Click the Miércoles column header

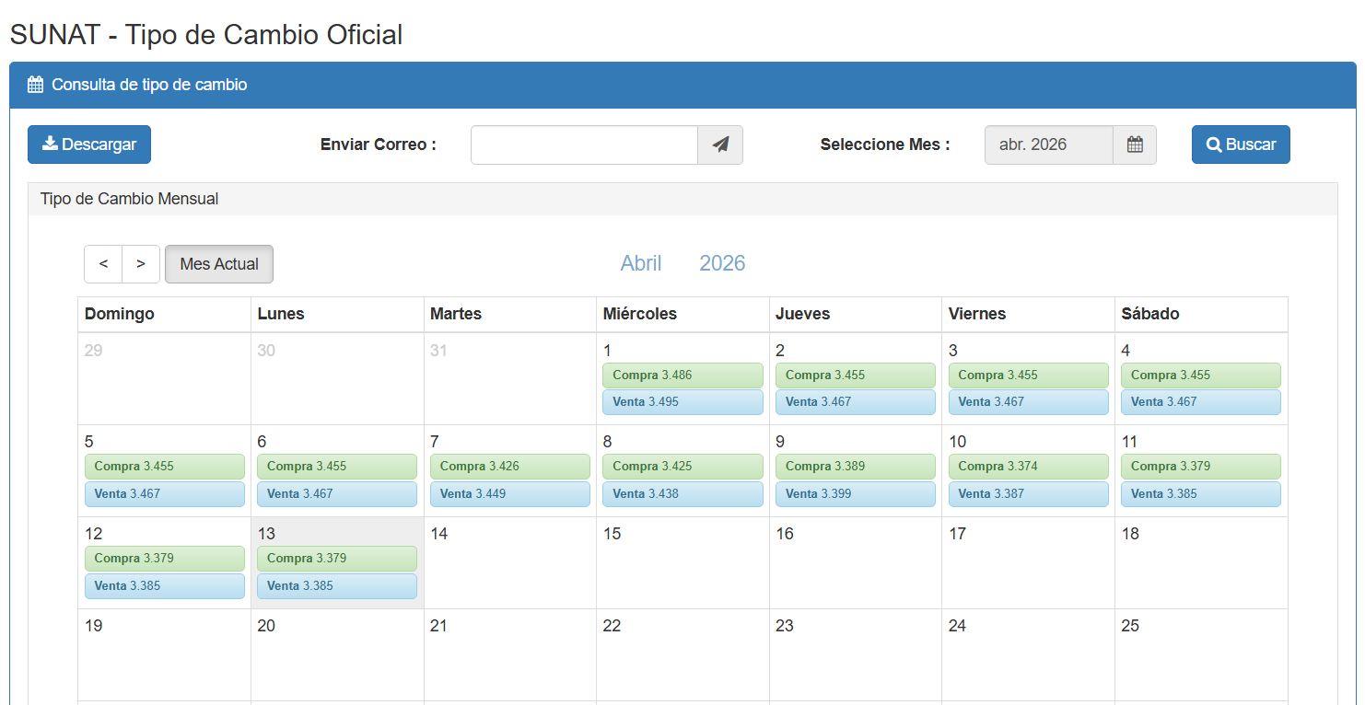(x=682, y=314)
